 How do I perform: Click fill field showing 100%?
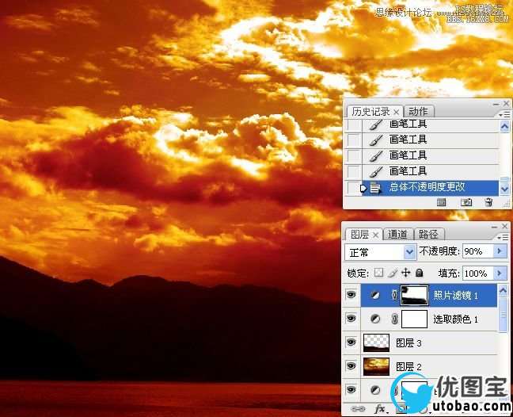(x=477, y=273)
